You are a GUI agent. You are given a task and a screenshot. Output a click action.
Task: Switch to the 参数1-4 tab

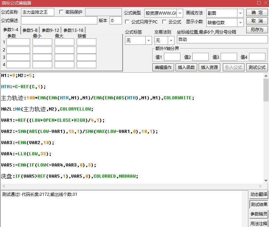click(x=11, y=30)
